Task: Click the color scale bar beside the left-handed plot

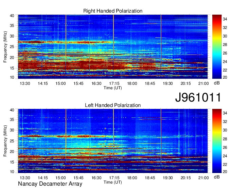Action: 217,141
